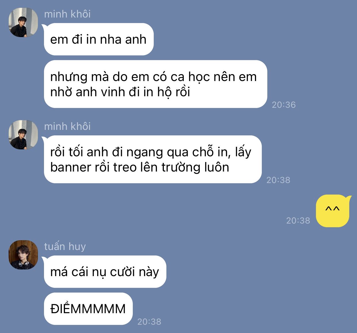This screenshot has width=357, height=333.
Task: Select the message about lấy banner
Action: pyautogui.click(x=153, y=159)
